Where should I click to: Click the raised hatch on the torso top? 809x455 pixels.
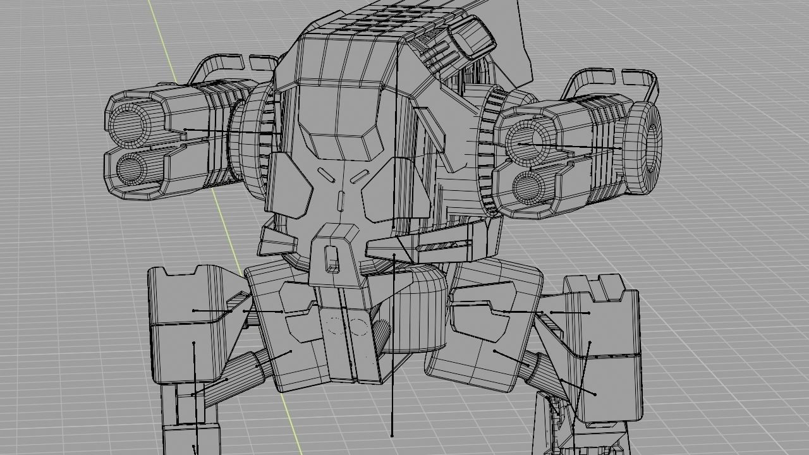[471, 37]
